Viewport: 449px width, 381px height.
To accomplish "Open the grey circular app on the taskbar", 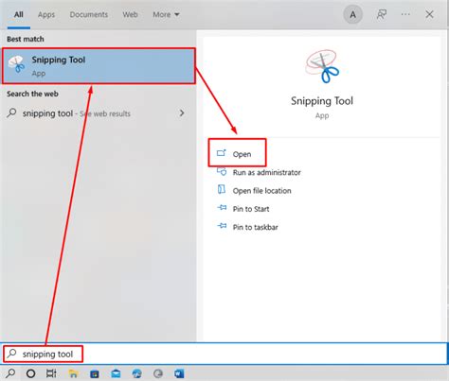I will tap(158, 373).
